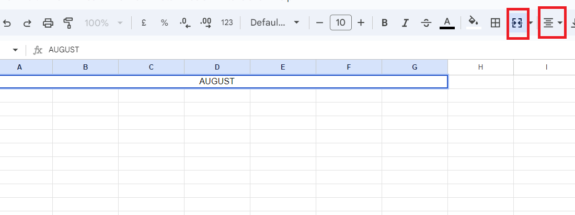
Task: Click the Undo arrow icon
Action: tap(7, 23)
